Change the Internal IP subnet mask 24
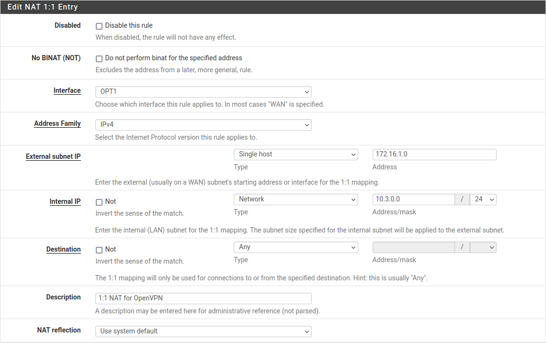Viewport: 546px width, 343px height. point(483,199)
